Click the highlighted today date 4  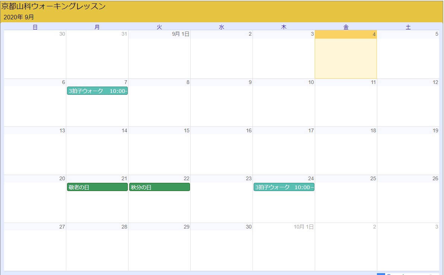(374, 34)
